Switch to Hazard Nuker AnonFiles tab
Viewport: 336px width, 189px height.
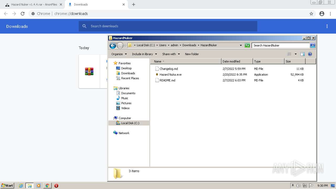pyautogui.click(x=34, y=4)
